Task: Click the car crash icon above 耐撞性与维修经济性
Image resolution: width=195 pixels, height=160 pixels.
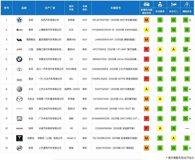Action: 146,5
